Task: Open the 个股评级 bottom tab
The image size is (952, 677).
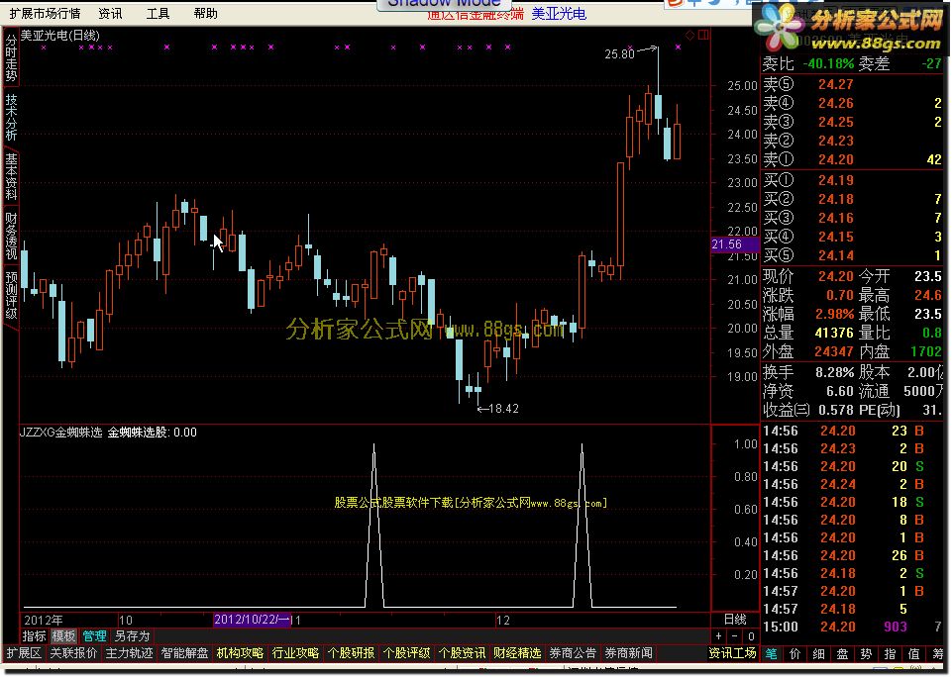Action: point(406,653)
